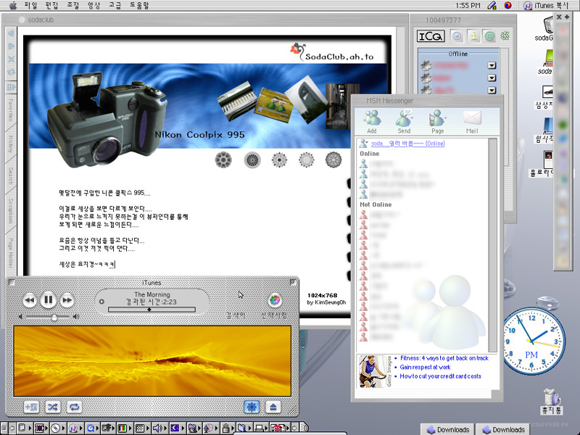Adjust the iTunes volume slider
The width and height of the screenshot is (580, 435).
[x=54, y=317]
